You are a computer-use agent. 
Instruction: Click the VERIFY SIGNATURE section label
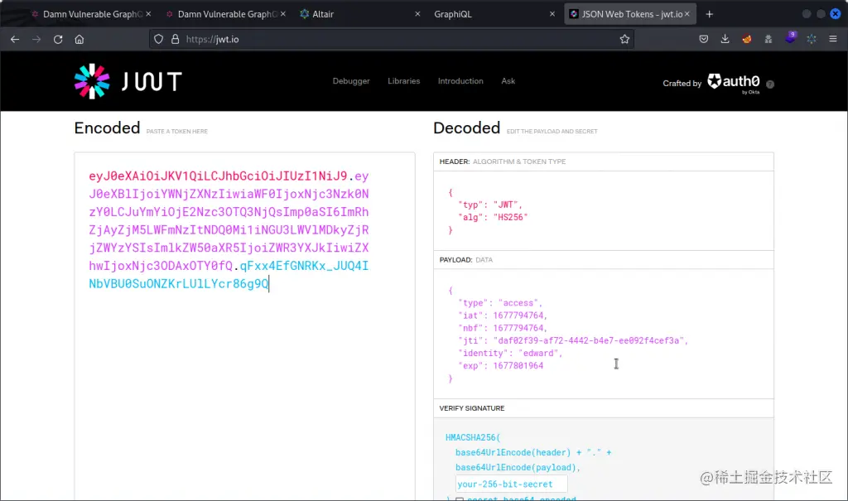tap(471, 408)
